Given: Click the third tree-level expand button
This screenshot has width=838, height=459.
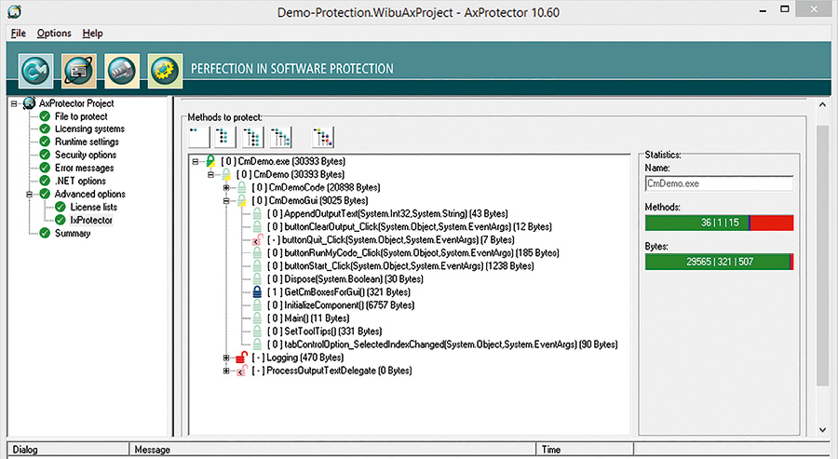Looking at the screenshot, I should pos(252,137).
